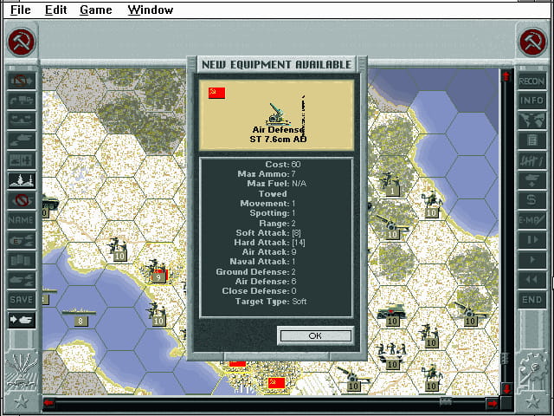Click the fireworks tank emblem at bottom left

[21, 371]
